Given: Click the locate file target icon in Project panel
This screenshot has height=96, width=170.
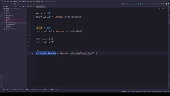Looking at the screenshot, I should [16, 6].
